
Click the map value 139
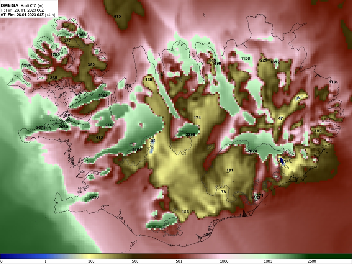click(149, 80)
